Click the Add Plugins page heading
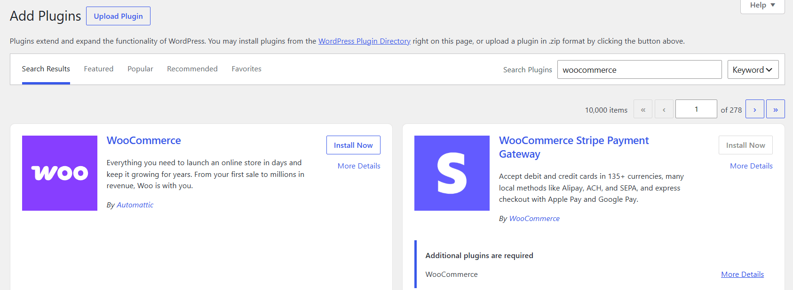 point(46,16)
